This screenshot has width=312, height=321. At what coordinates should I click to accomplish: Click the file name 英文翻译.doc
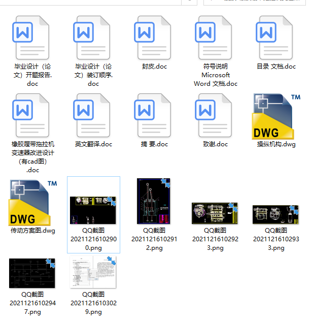94,144
